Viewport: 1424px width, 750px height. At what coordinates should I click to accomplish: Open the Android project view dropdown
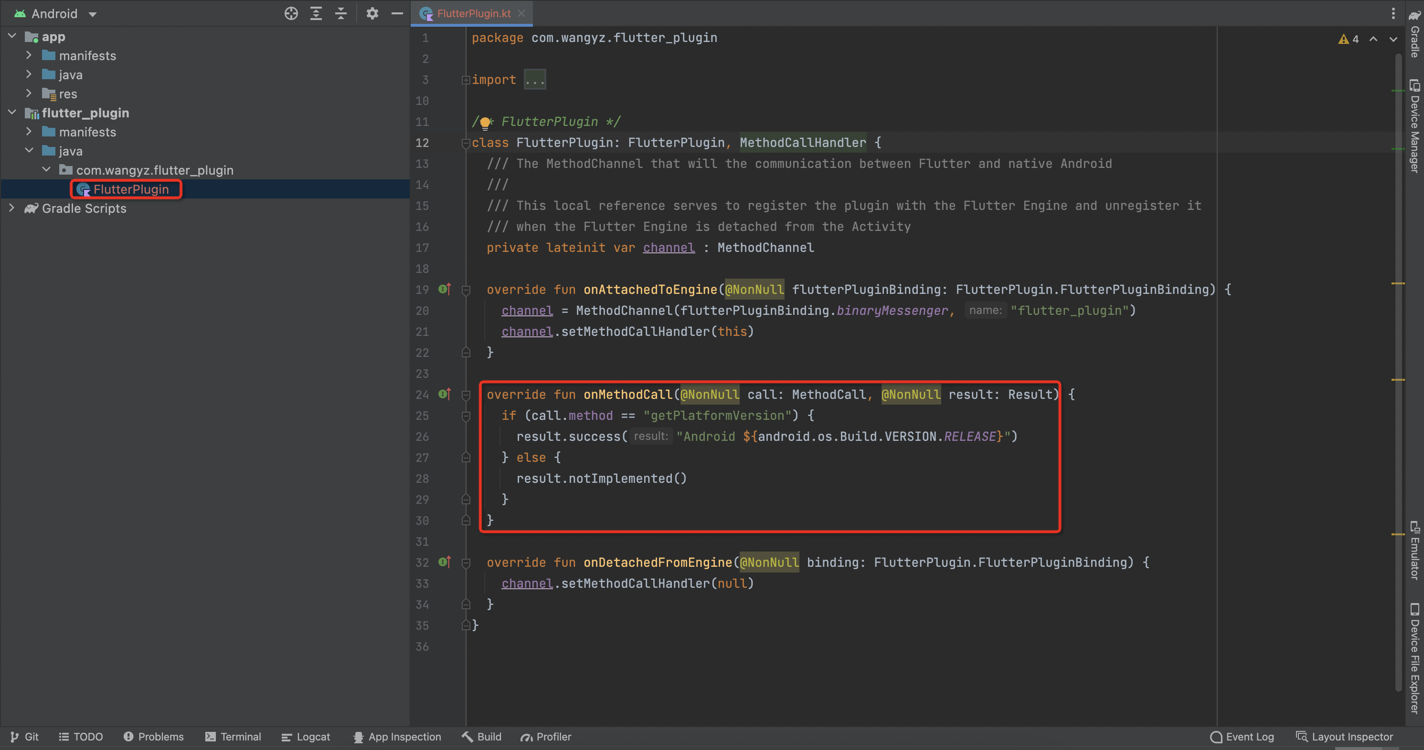pos(55,13)
